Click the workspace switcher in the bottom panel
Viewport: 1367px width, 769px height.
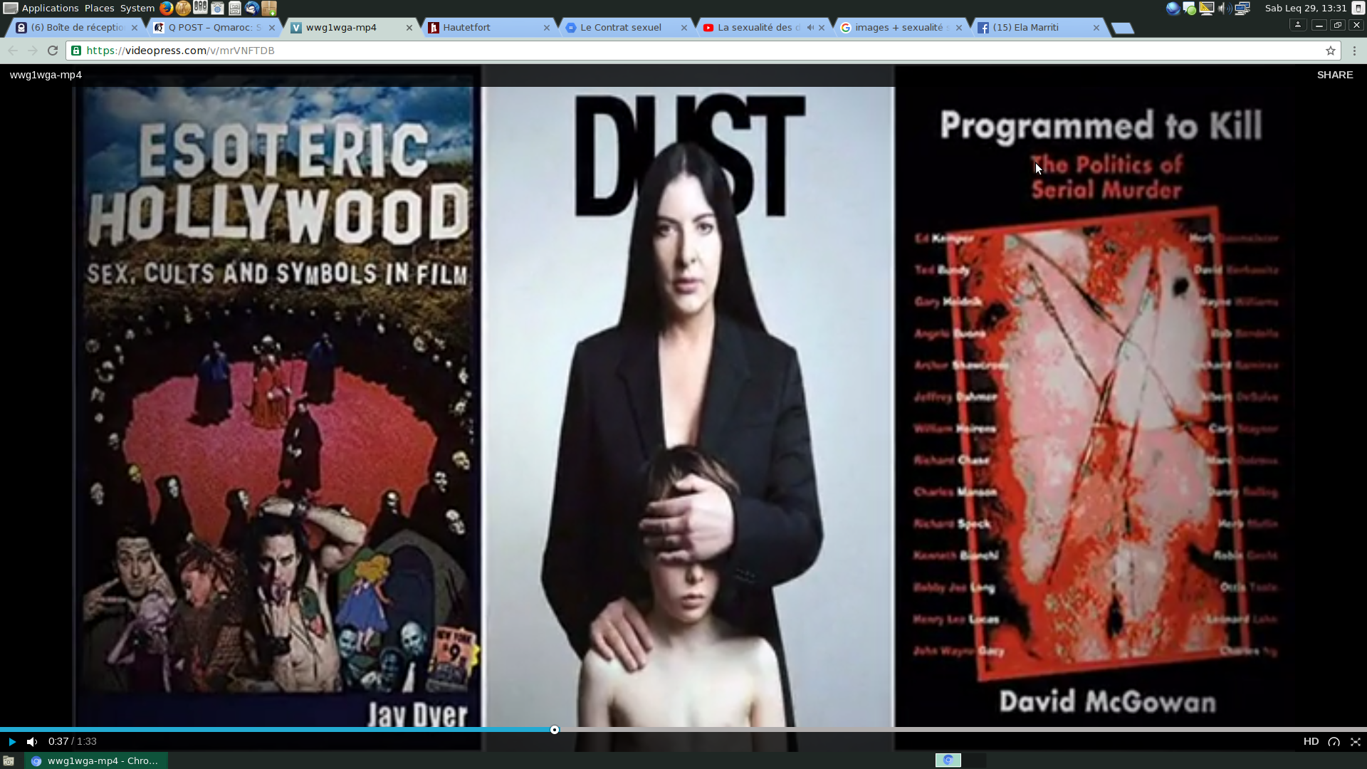960,760
